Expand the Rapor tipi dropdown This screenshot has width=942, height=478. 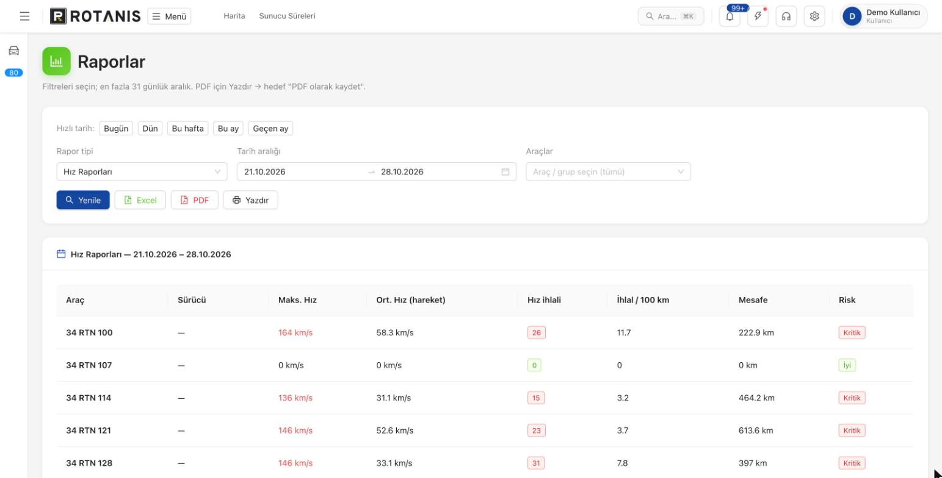coord(142,172)
